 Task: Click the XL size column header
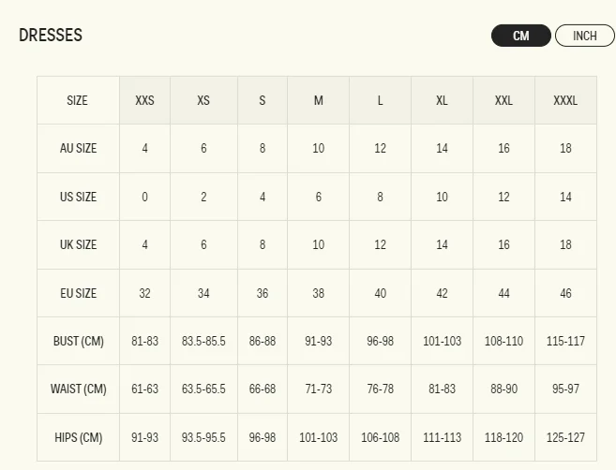coord(442,100)
